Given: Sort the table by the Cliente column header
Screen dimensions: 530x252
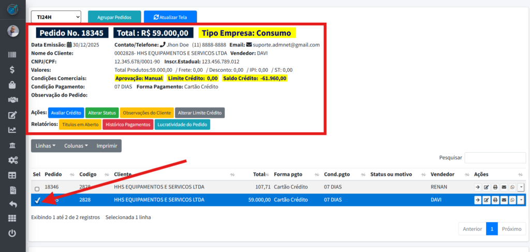Looking at the screenshot, I should pos(123,175).
